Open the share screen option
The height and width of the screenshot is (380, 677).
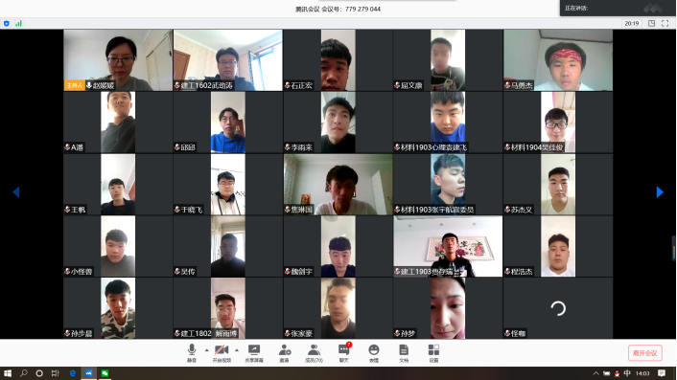coord(254,353)
